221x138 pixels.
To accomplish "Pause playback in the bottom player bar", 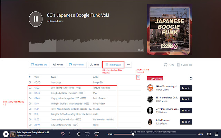I will pyautogui.click(x=6, y=134).
